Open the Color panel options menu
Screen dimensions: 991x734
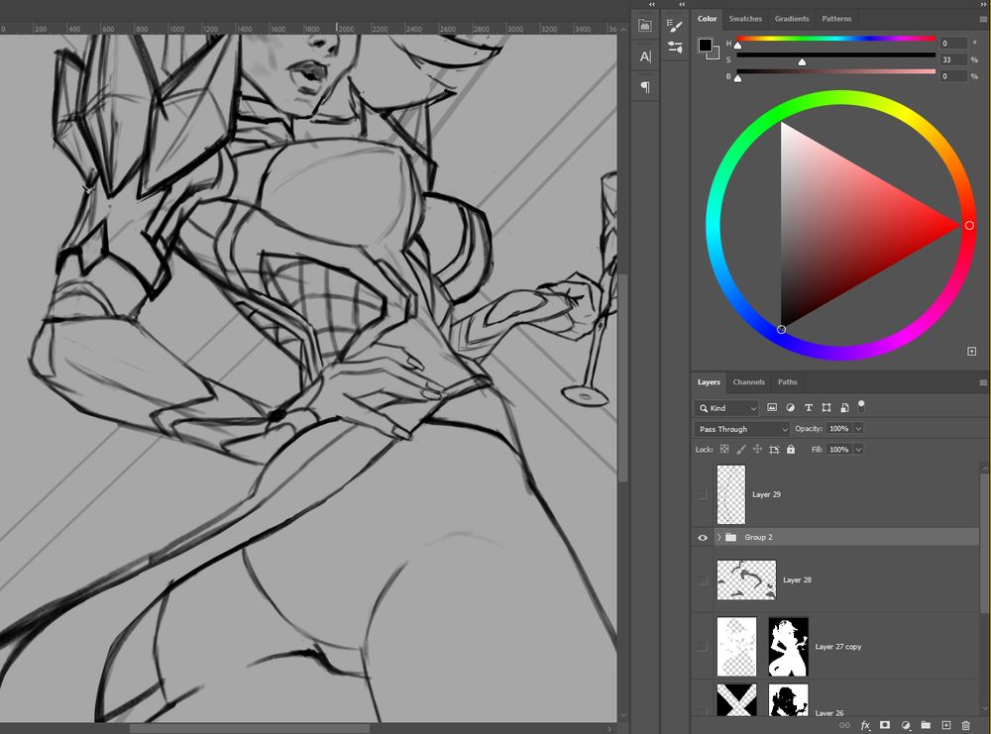[983, 20]
